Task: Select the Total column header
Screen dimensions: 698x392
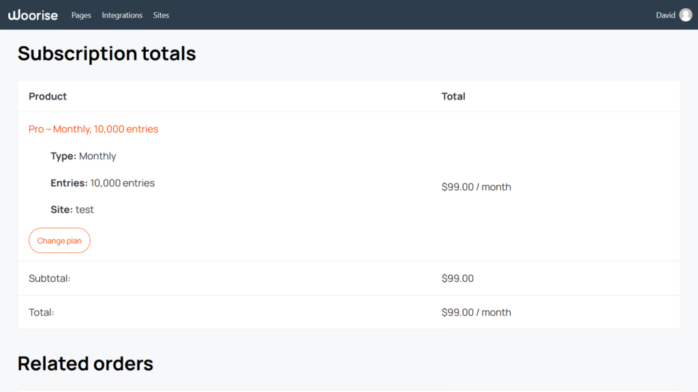Action: 453,97
